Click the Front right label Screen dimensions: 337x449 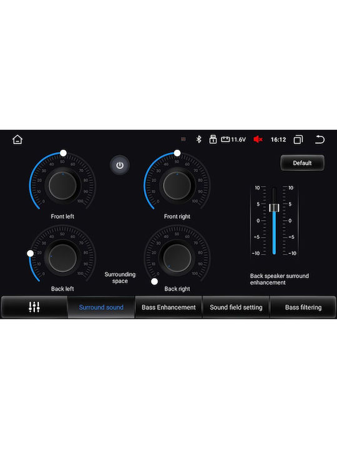click(177, 216)
